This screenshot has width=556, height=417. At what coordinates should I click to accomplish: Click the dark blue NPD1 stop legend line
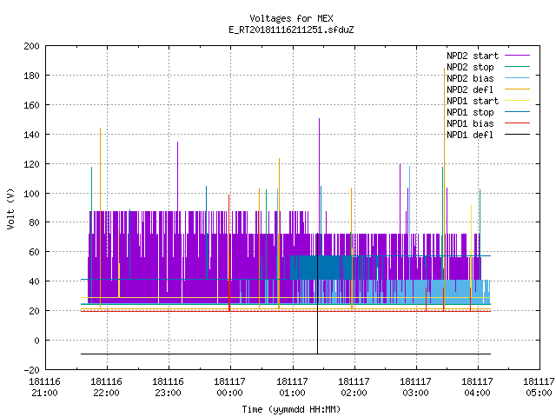click(x=517, y=112)
